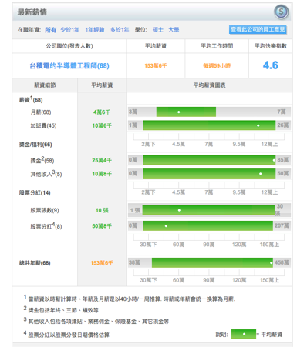Click the 平均快樂指數 column header
Viewport: 297px width, 347px height.
[271, 46]
